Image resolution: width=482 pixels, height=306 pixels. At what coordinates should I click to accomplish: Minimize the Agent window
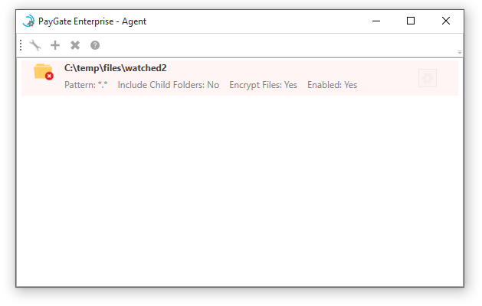(376, 21)
